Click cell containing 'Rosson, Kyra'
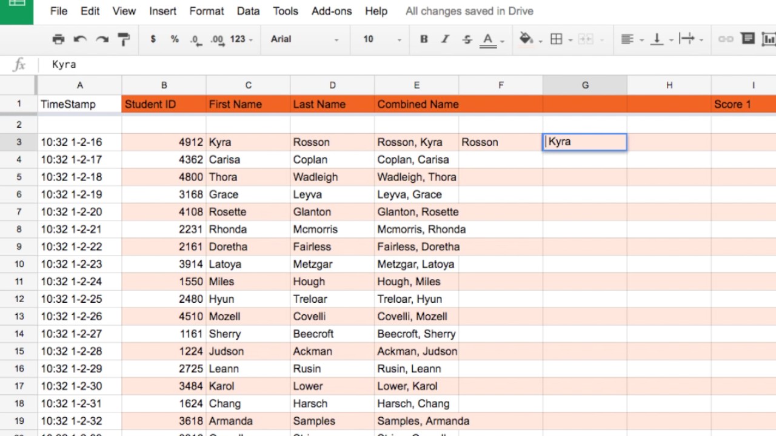Image resolution: width=776 pixels, height=436 pixels. tap(416, 142)
